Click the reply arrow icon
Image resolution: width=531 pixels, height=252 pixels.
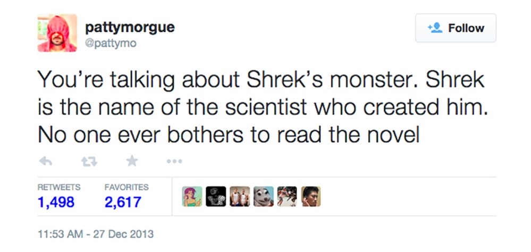coord(45,162)
